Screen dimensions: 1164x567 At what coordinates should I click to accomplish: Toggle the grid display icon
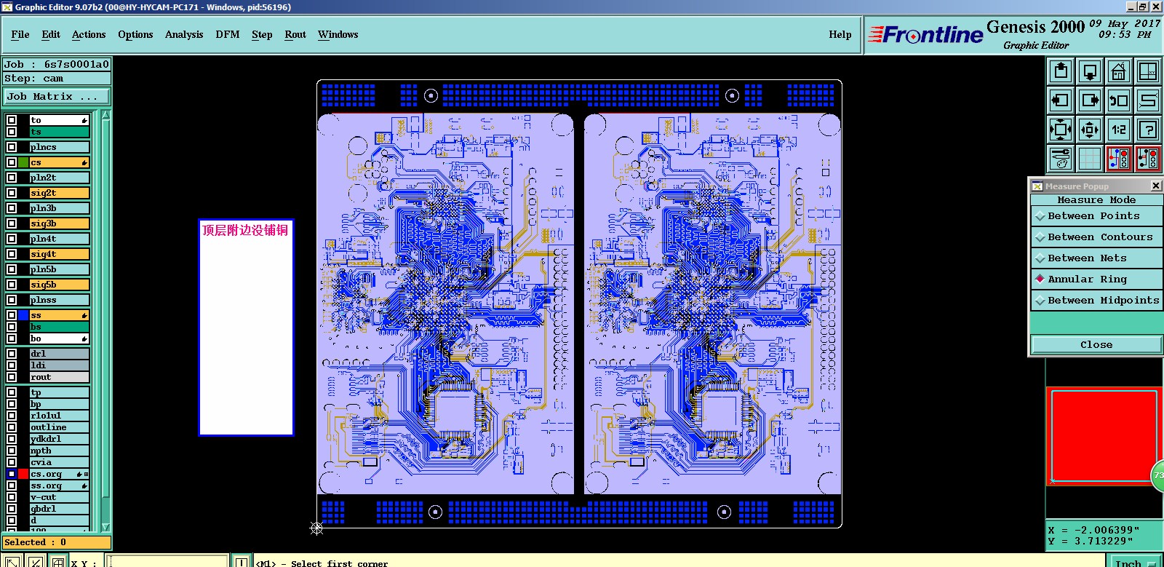click(1090, 158)
